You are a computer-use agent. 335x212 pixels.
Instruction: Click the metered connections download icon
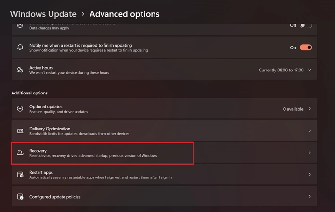pyautogui.click(x=20, y=26)
